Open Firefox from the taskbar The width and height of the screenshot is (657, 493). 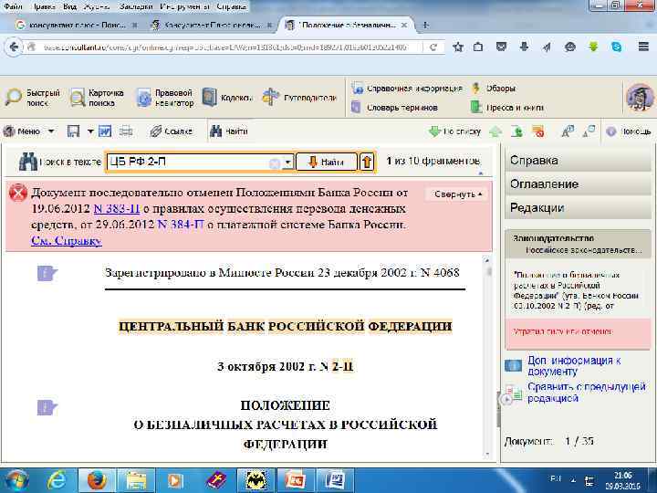(x=98, y=481)
